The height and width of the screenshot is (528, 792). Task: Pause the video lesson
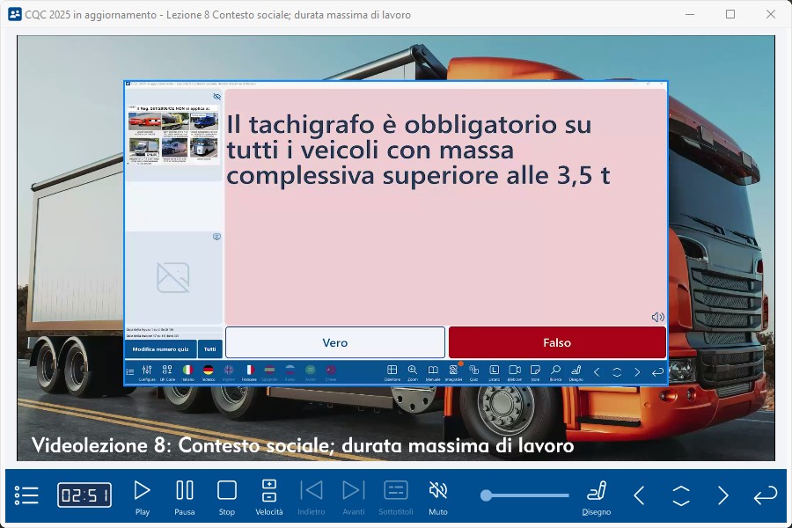[185, 496]
